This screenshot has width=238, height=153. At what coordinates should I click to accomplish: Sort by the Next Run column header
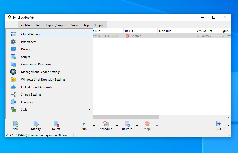point(176,31)
